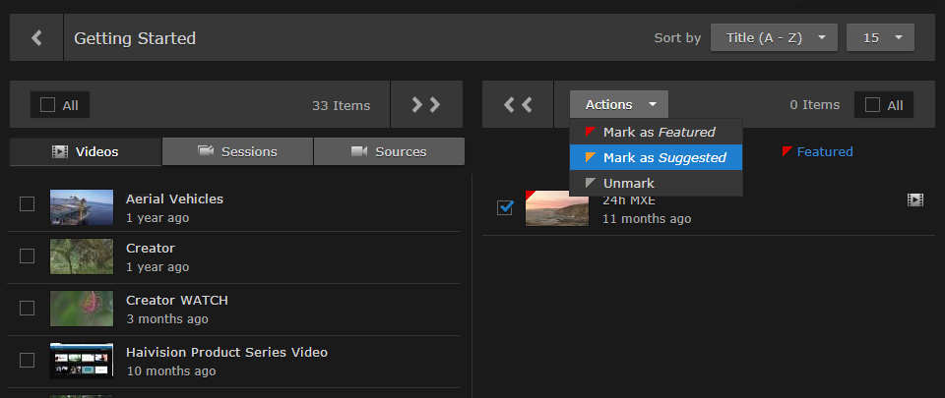This screenshot has height=398, width=945.
Task: Switch to the Sessions tab
Action: coord(237,151)
